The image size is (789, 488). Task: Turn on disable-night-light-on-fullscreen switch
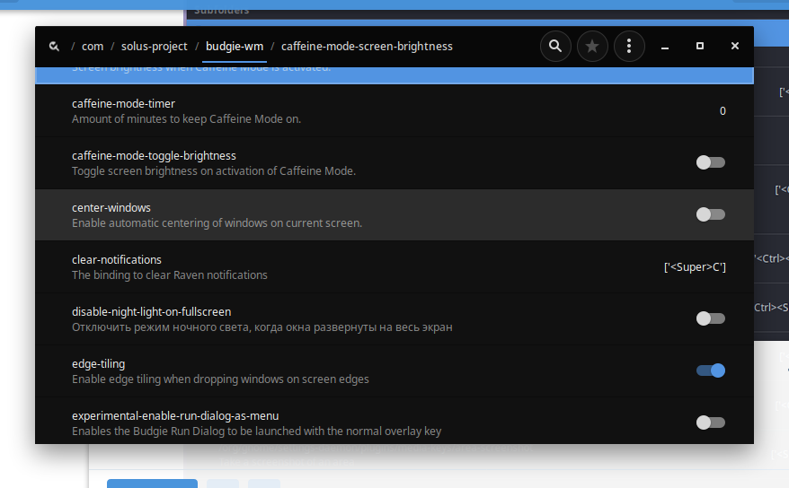[x=710, y=318]
